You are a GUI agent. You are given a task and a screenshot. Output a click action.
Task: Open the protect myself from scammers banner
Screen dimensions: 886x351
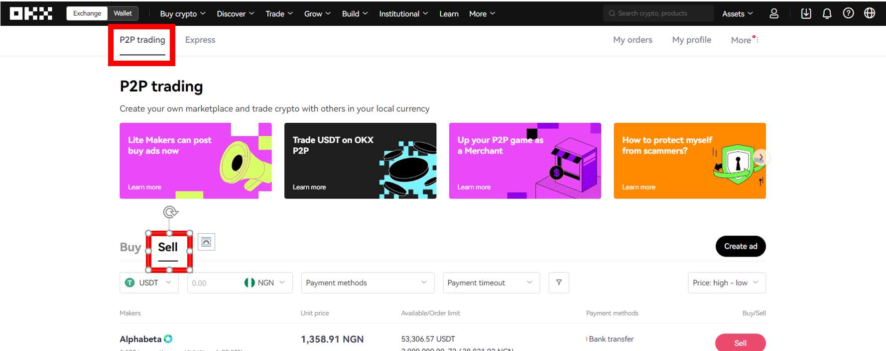click(690, 161)
